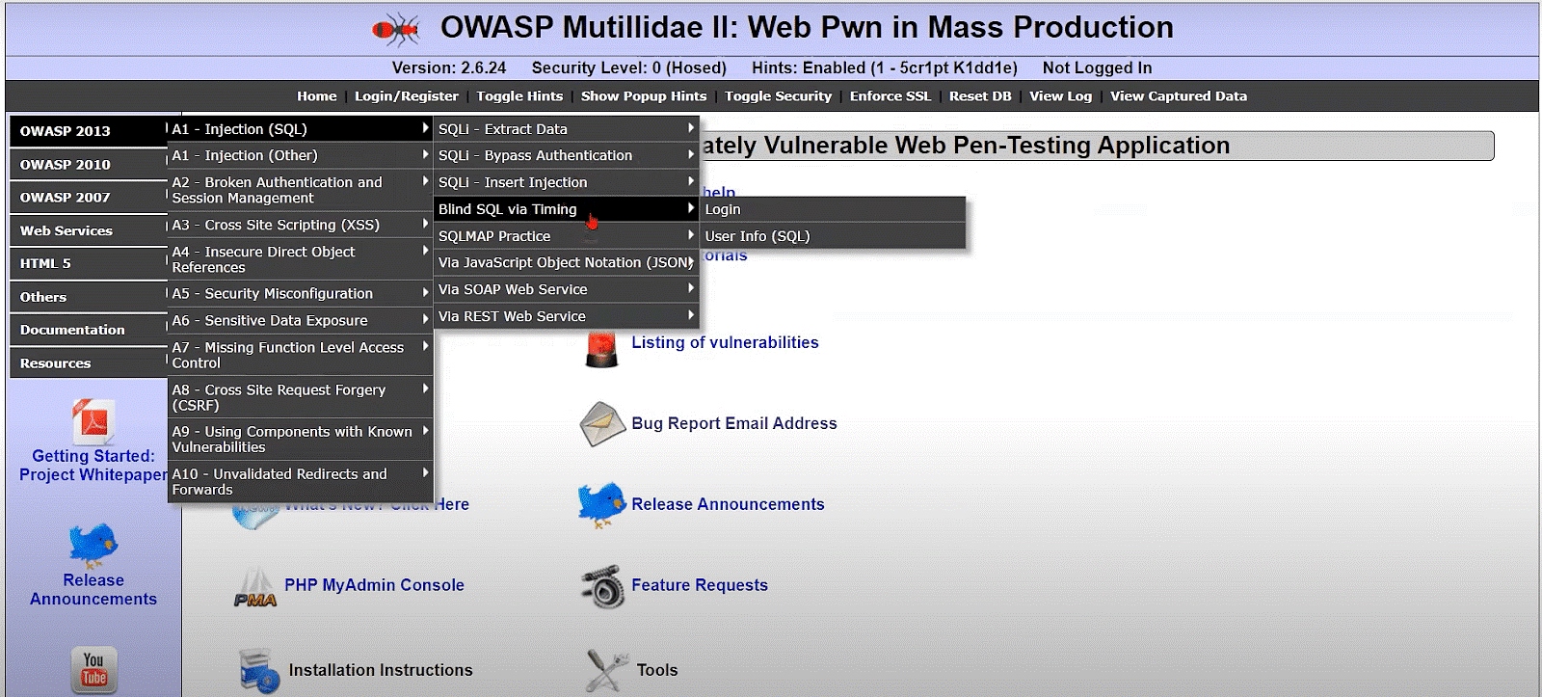Image resolution: width=1542 pixels, height=697 pixels.
Task: Expand A3 - Cross Site Scripting submenu
Action: click(300, 225)
